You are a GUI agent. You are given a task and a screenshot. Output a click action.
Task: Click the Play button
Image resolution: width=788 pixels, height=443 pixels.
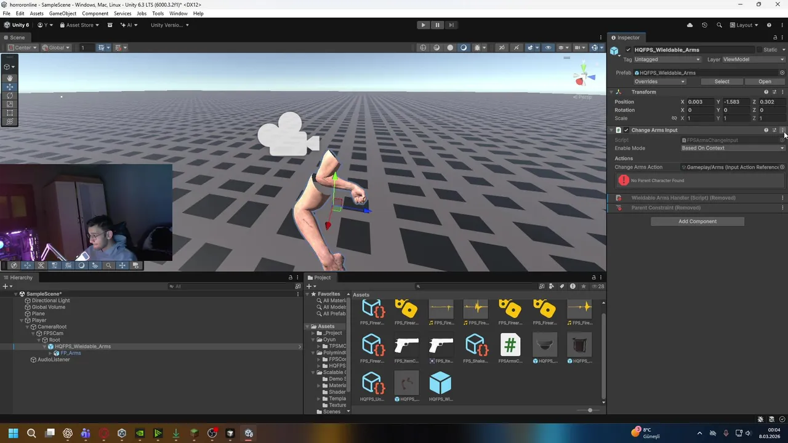pos(423,25)
